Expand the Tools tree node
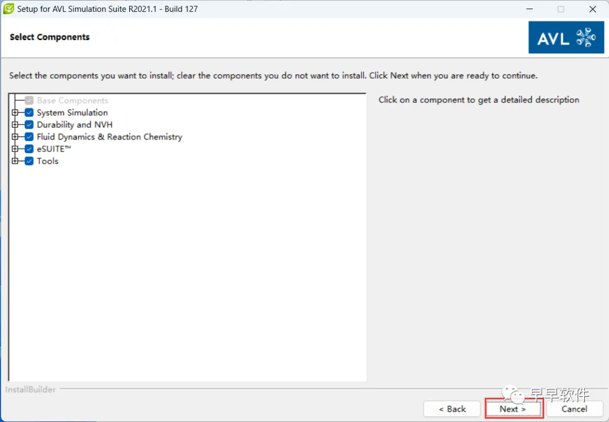This screenshot has width=609, height=422. point(15,161)
